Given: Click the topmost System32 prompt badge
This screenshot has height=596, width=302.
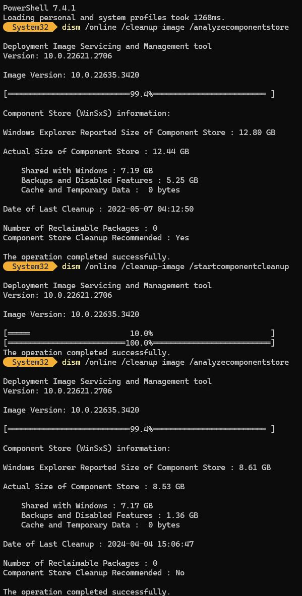Looking at the screenshot, I should point(30,27).
